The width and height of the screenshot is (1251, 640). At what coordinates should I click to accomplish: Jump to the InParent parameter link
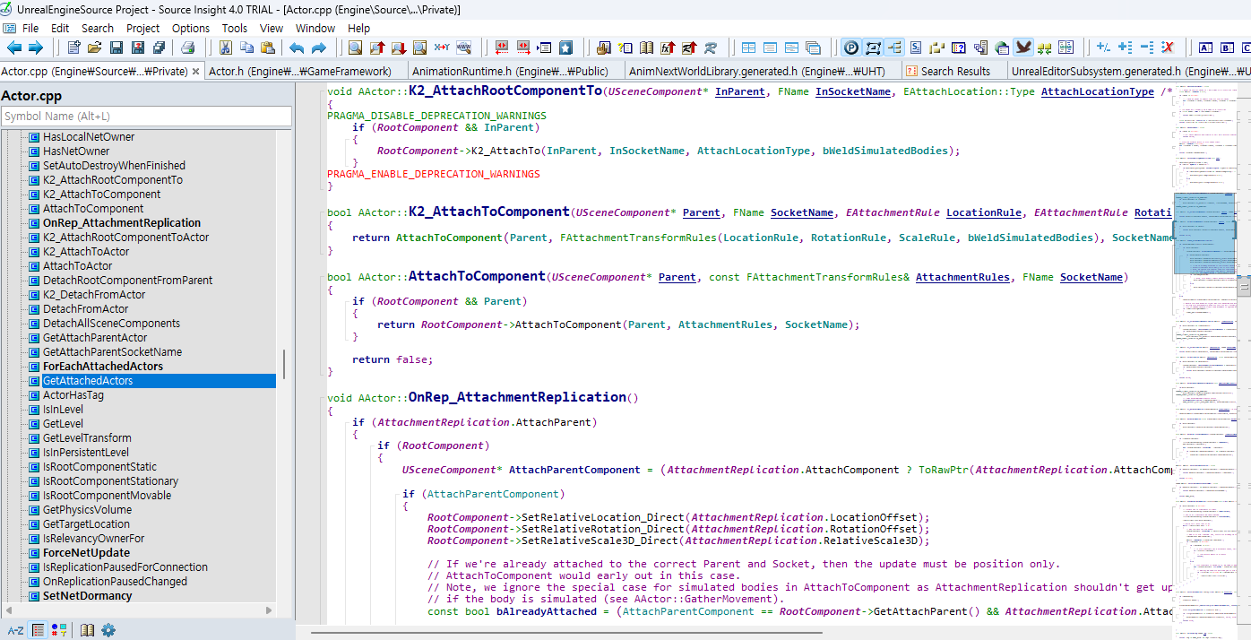point(740,91)
